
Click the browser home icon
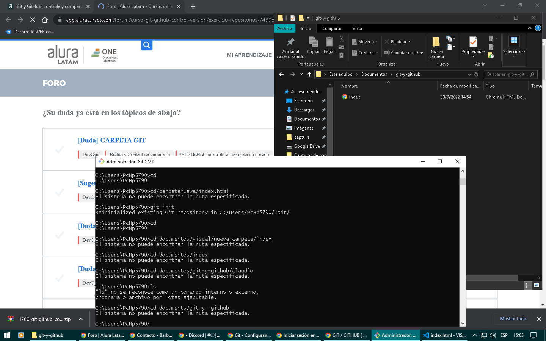point(45,20)
